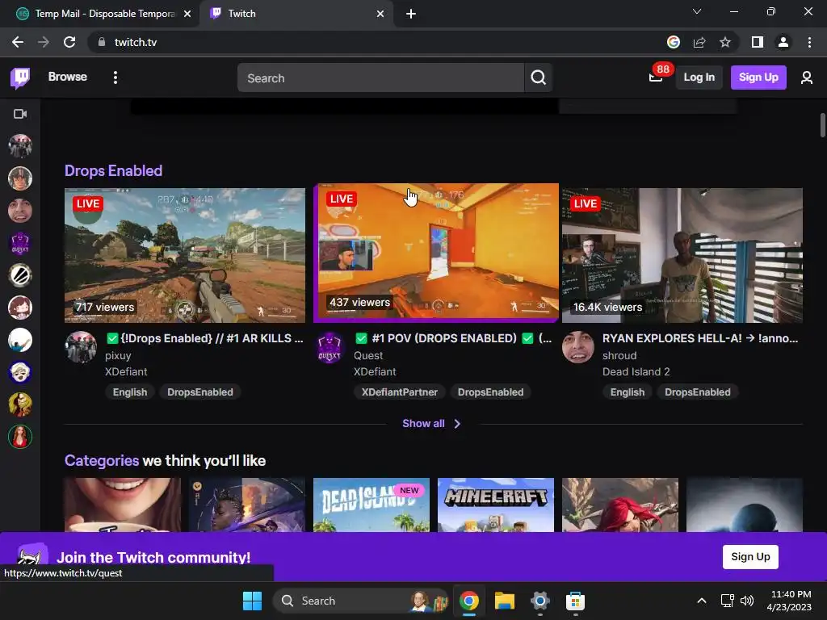Screen dimensions: 827x620
Task: Click the share page icon in address bar
Action: [x=699, y=42]
